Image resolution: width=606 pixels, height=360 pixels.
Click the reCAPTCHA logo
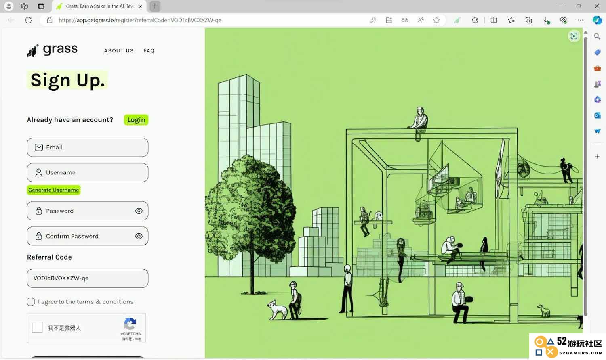pos(130,324)
